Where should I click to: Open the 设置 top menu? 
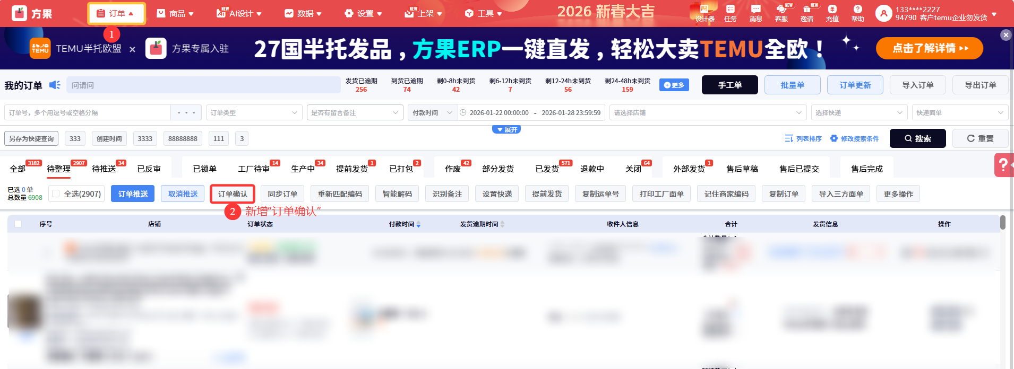(363, 13)
